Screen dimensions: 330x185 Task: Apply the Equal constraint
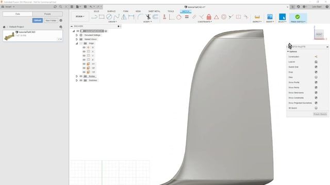[187, 17]
